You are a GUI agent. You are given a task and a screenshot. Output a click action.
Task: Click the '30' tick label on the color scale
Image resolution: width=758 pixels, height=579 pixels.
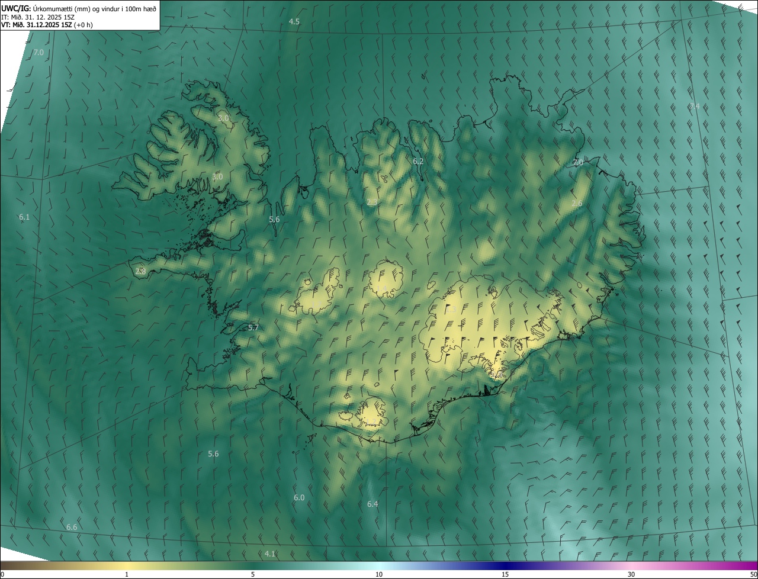(x=631, y=575)
